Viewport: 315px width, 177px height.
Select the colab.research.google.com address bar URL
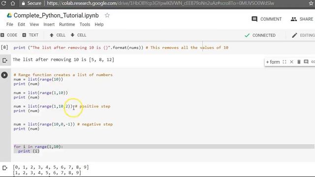[x=160, y=3]
